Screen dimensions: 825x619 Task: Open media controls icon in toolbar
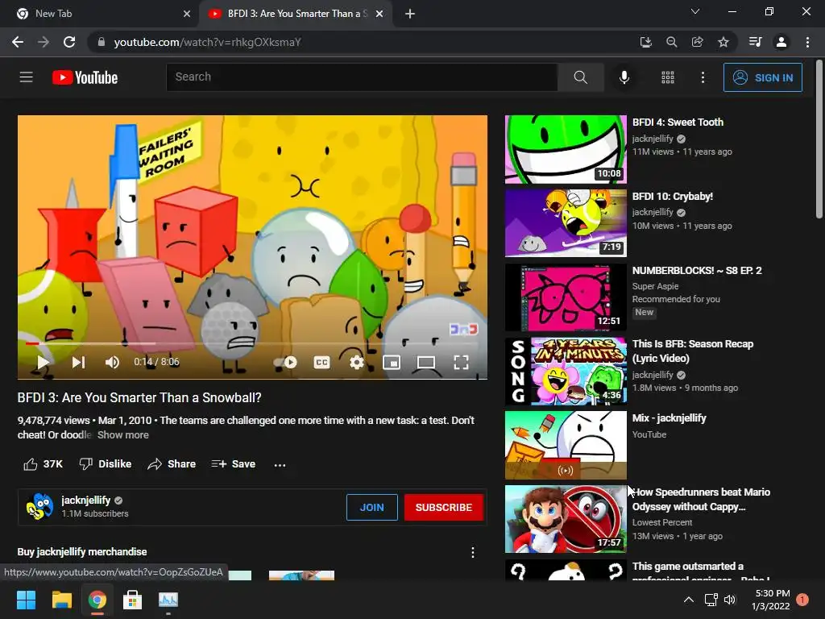click(756, 42)
